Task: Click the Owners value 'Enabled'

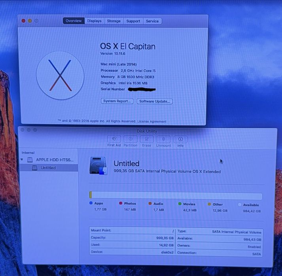Action: click(254, 247)
